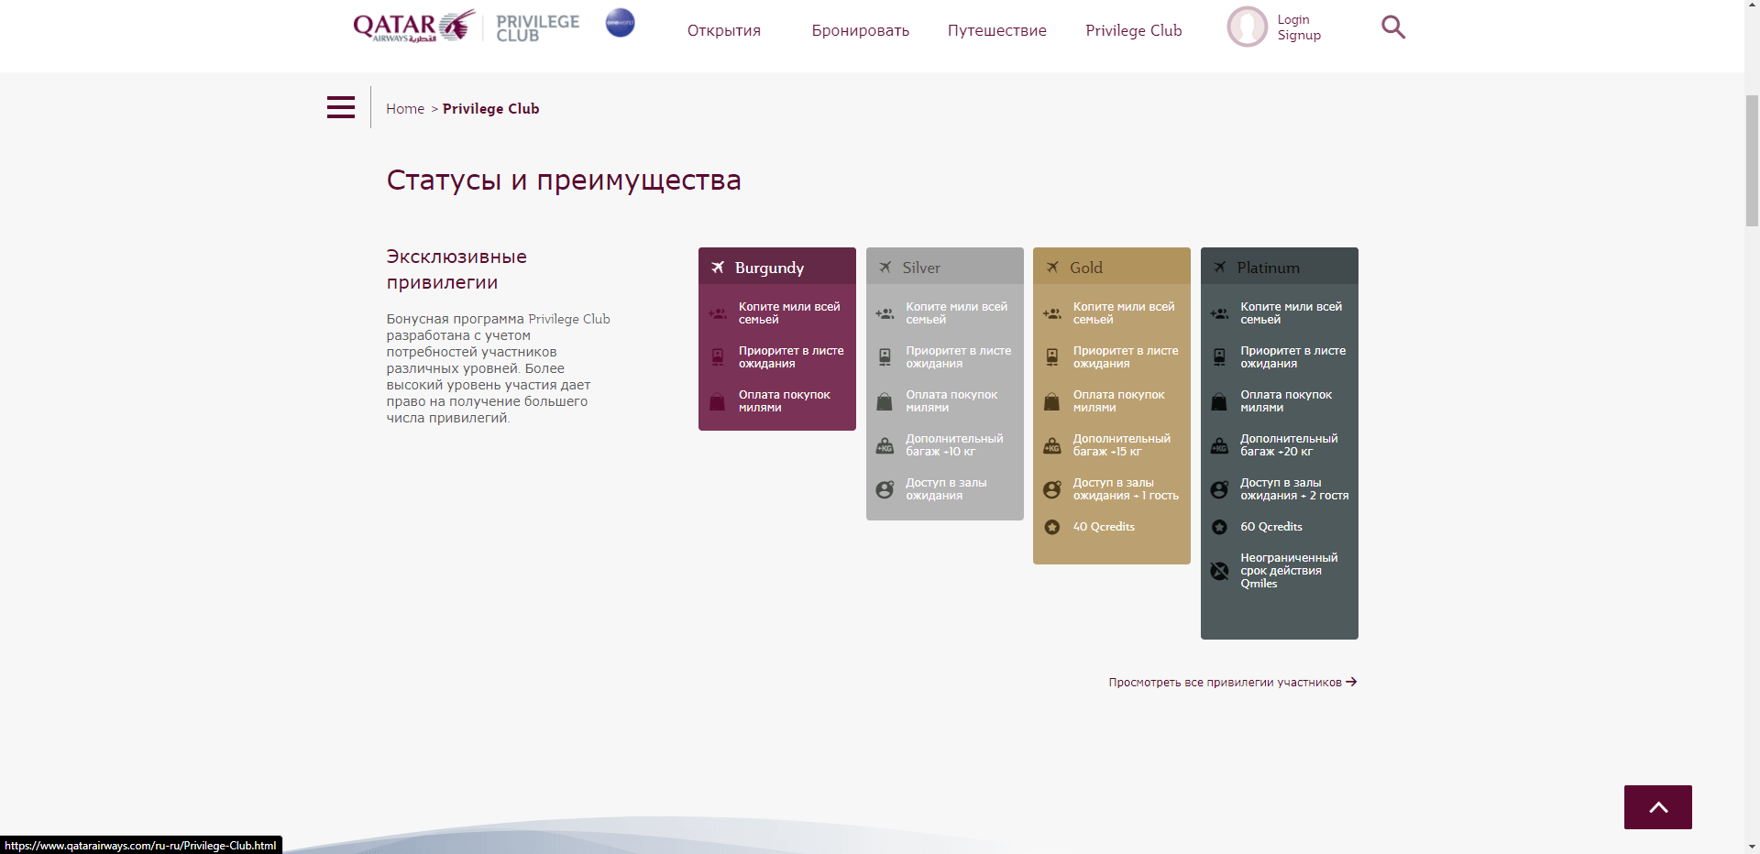Open Просмотреть все привилегии участников link
This screenshot has height=854, width=1760.
[x=1233, y=682]
